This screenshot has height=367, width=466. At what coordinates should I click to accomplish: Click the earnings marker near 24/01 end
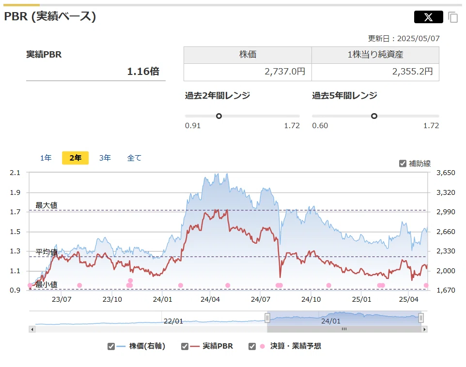tap(180, 285)
